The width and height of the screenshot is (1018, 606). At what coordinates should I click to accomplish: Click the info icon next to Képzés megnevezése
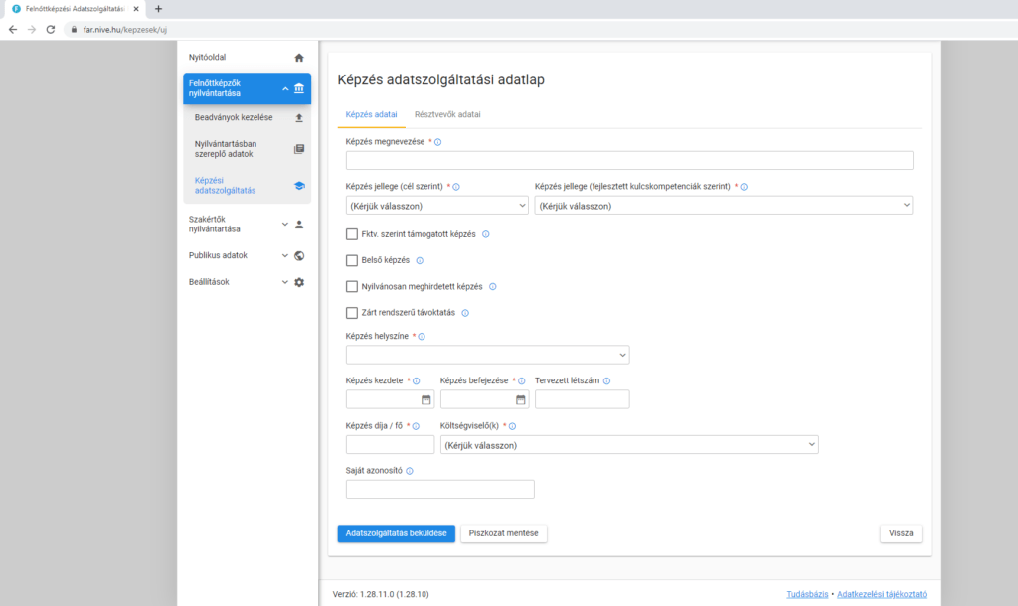[438, 142]
